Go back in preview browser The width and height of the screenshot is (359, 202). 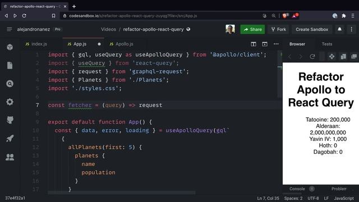290,56
